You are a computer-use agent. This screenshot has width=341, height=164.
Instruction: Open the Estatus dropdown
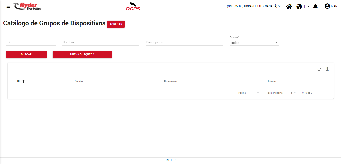[x=254, y=43]
